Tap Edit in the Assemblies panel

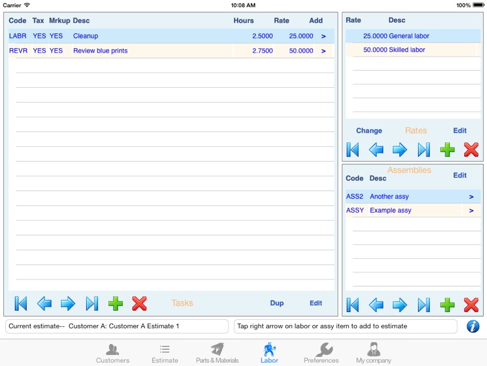pyautogui.click(x=460, y=176)
